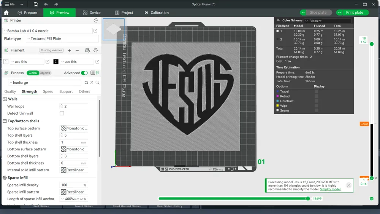Open the Project tab
Viewport: 380px width, 214px height.
click(x=124, y=13)
